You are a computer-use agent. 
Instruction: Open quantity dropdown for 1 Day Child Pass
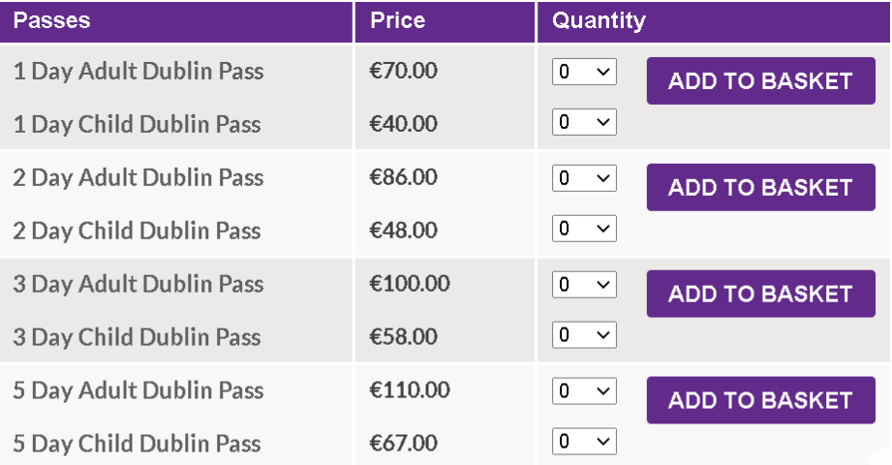[x=584, y=122]
